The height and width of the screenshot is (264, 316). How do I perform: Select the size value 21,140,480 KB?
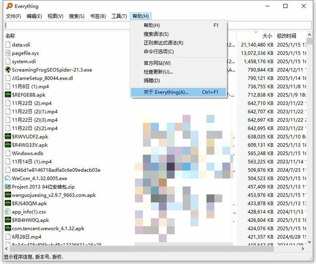[257, 45]
